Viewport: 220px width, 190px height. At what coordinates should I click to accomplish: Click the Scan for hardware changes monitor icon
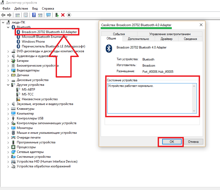point(48,15)
